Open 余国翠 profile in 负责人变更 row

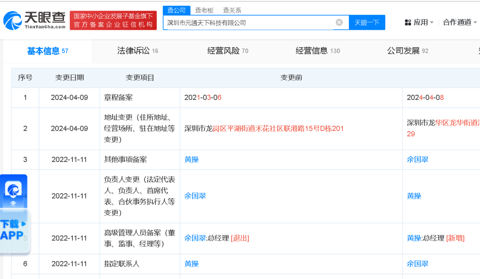[195, 196]
